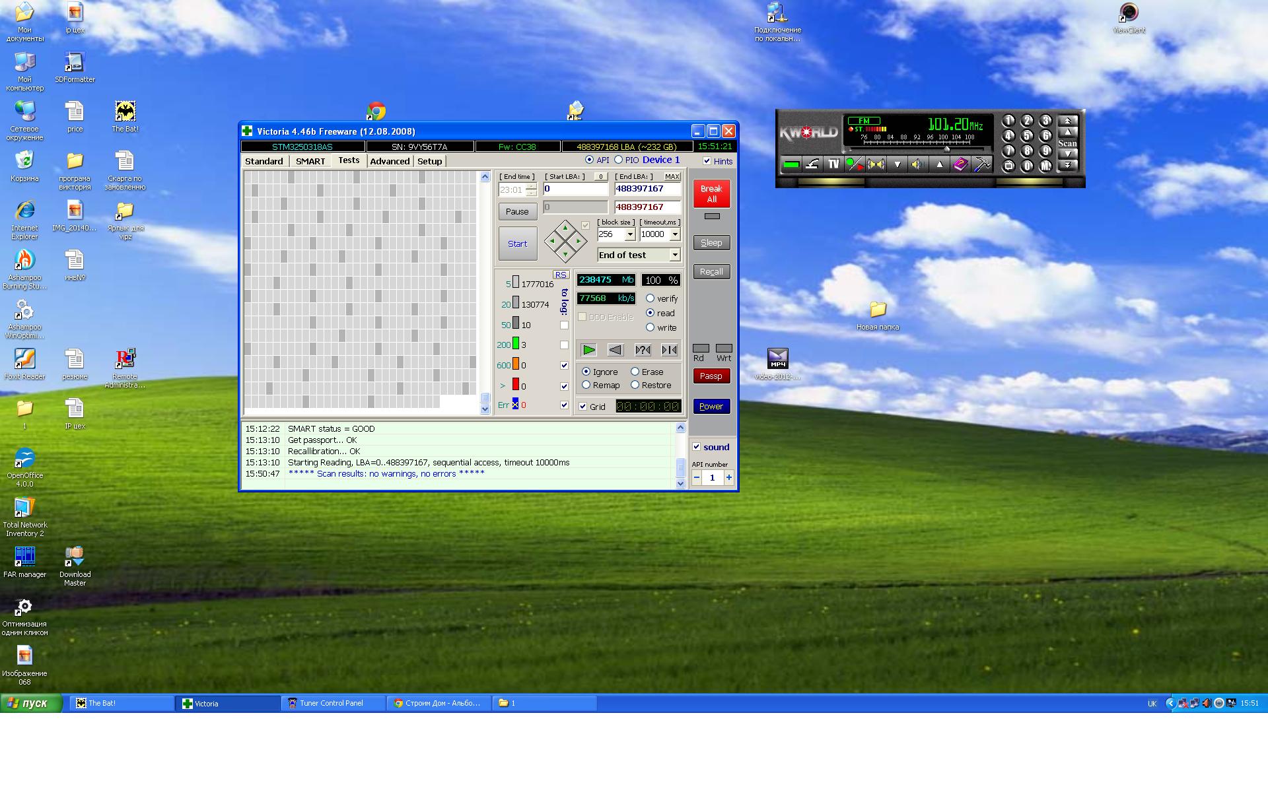Screen dimensions: 1268x808
Task: Click the jump-to-end scan icon in Victoria
Action: click(669, 350)
